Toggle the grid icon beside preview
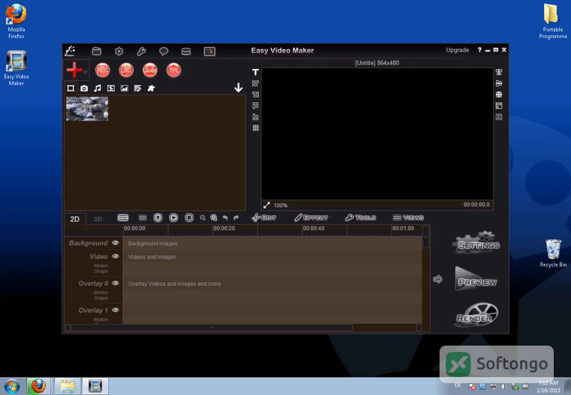This screenshot has height=395, width=571. [255, 128]
